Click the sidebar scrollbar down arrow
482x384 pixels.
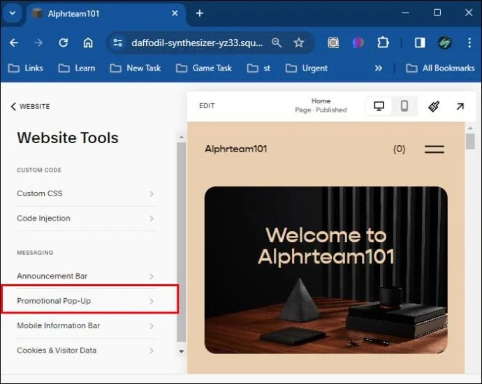pyautogui.click(x=182, y=351)
